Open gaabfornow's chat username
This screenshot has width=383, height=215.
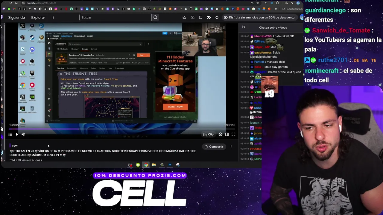(x=263, y=53)
